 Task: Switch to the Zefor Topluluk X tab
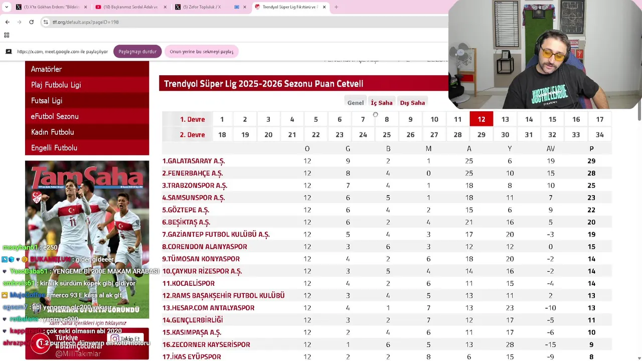pos(210,7)
